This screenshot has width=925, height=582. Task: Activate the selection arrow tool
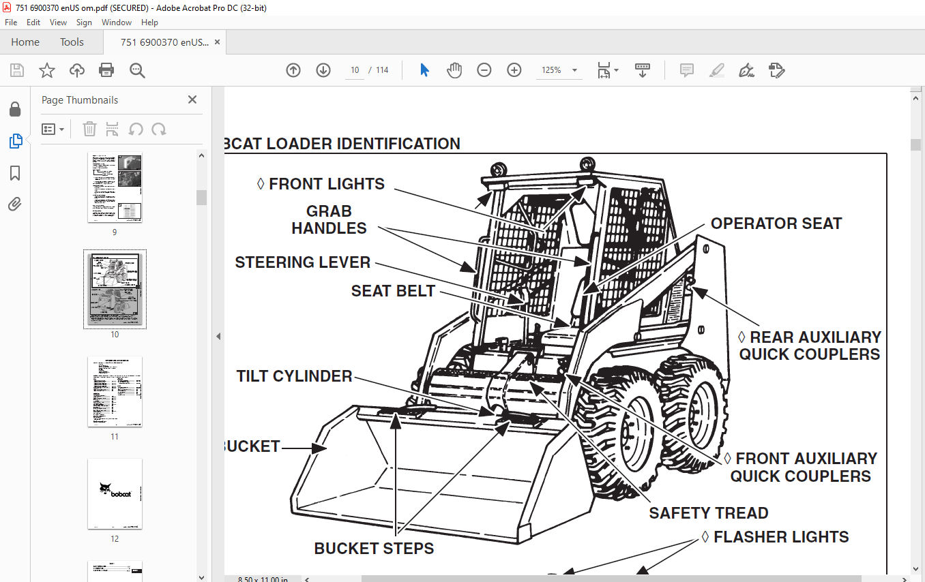click(424, 70)
